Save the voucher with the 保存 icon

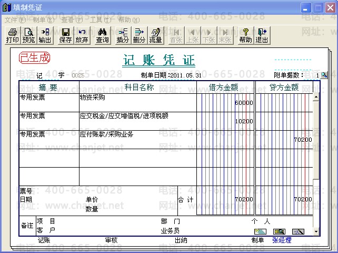[66, 35]
